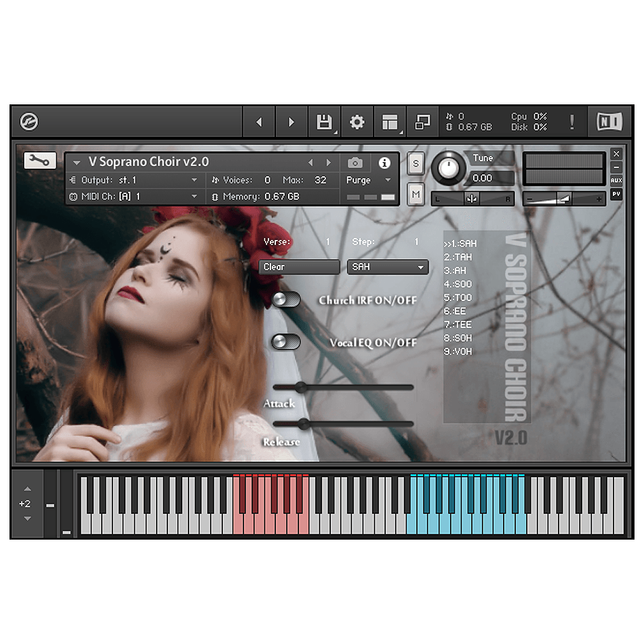Click the Voices count value 0
Viewport: 644px width, 644px height.
point(267,180)
